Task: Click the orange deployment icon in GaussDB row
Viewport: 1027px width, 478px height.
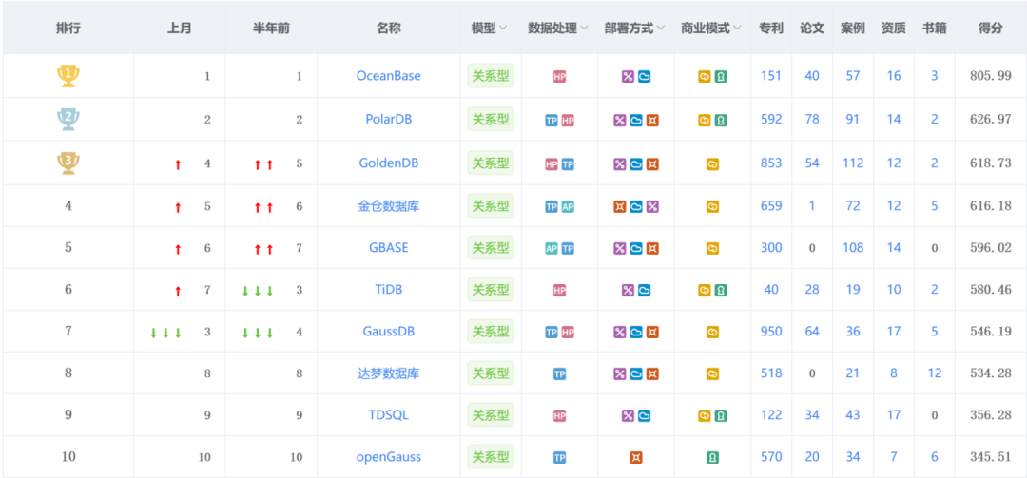Action: [x=652, y=333]
